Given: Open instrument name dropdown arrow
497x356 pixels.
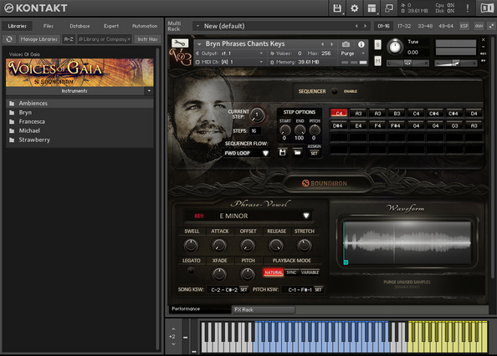Looking at the screenshot, I should tap(199, 44).
